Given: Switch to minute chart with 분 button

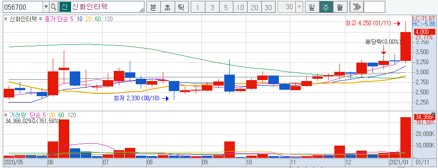Looking at the screenshot, I should (x=153, y=7).
